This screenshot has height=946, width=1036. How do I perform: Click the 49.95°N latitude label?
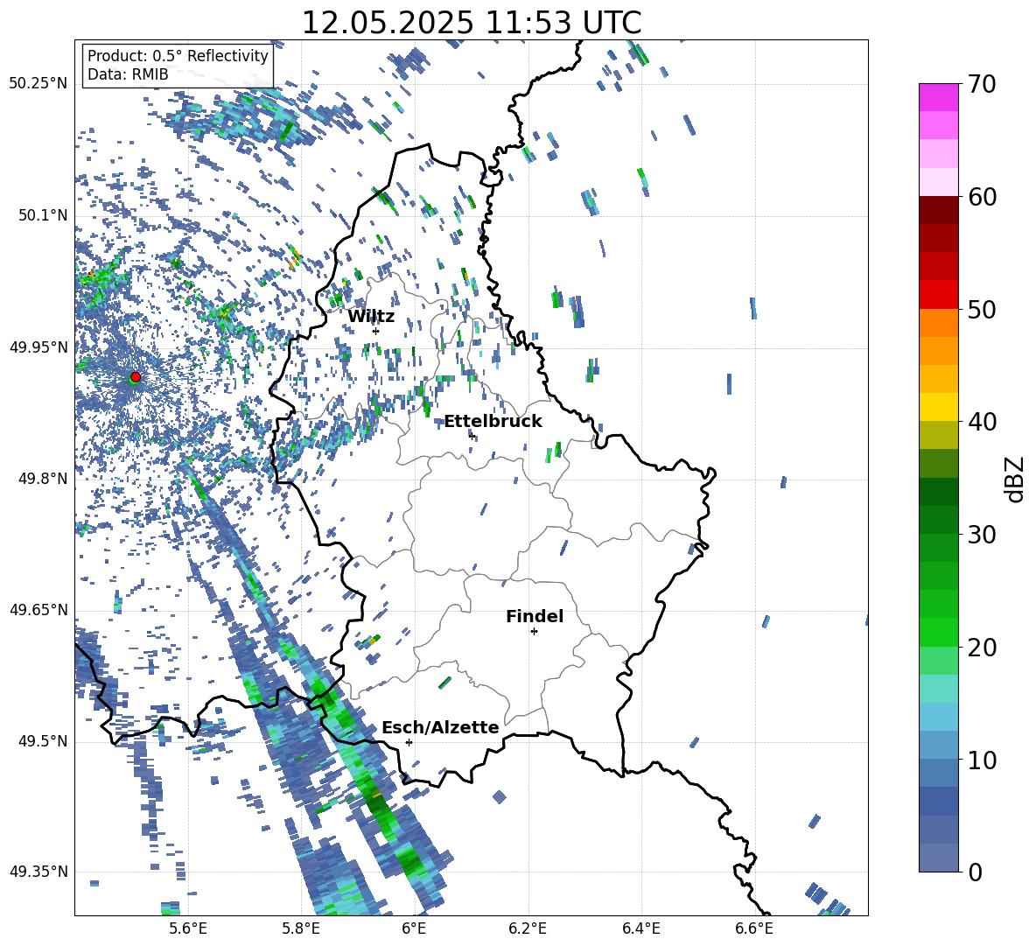[38, 347]
